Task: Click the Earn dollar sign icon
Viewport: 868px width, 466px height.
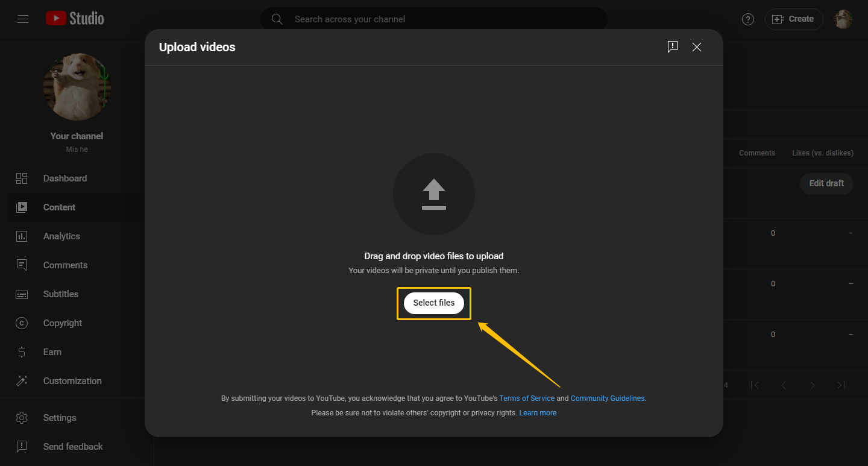Action: coord(22,352)
